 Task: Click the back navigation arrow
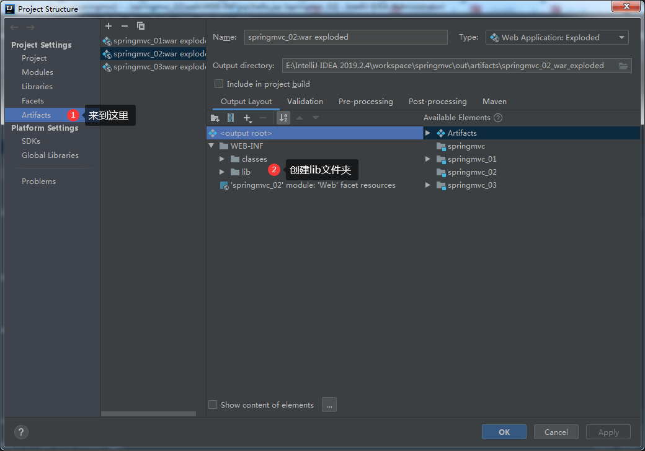(x=14, y=27)
